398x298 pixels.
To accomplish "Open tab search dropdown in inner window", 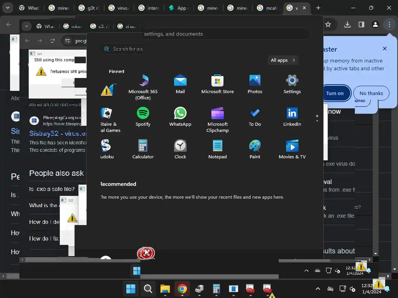I will click(26, 26).
